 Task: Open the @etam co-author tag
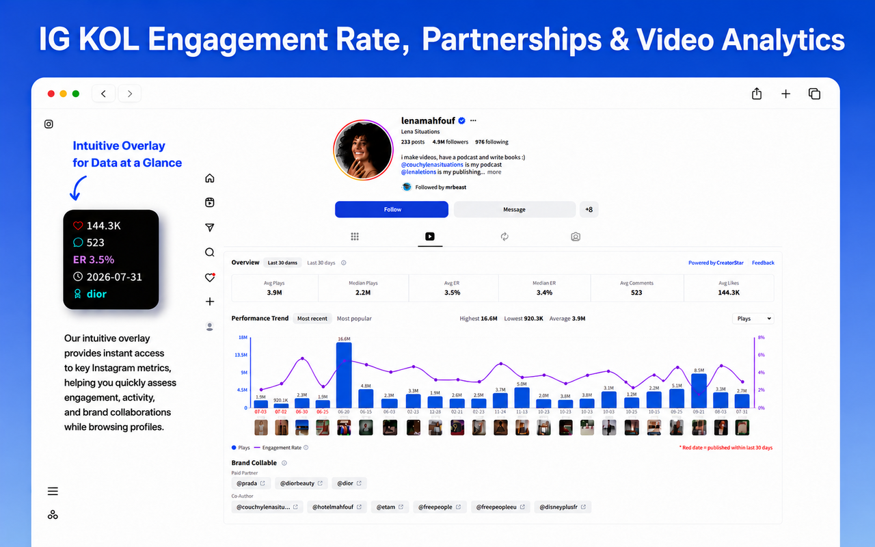[x=390, y=507]
